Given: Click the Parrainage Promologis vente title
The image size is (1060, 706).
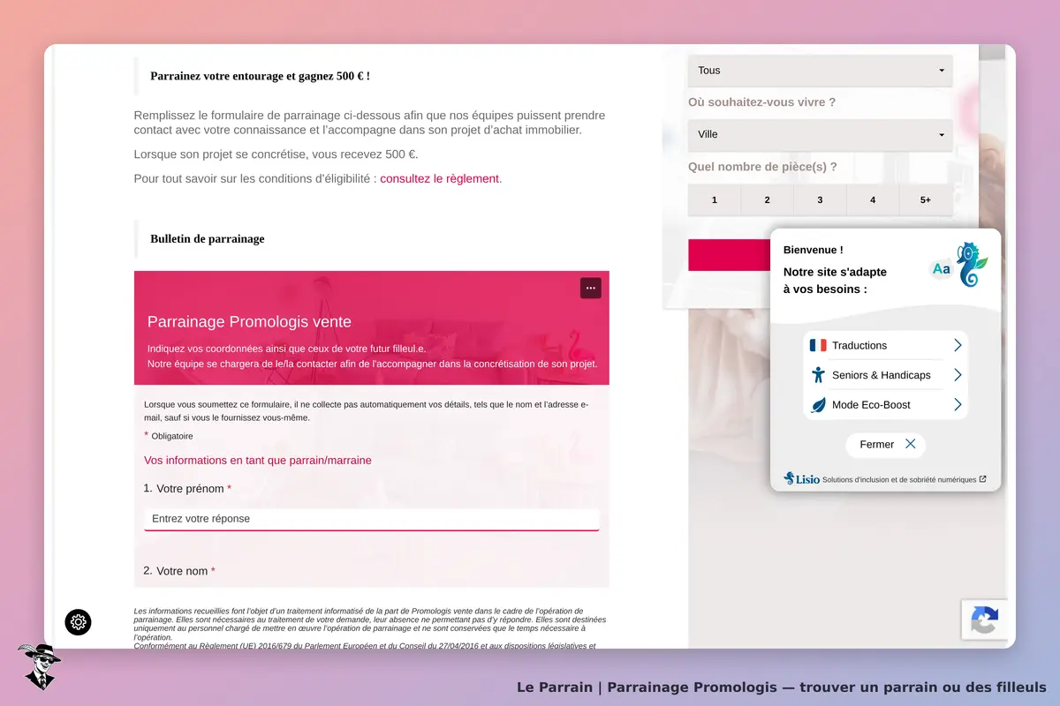Looking at the screenshot, I should coord(249,321).
